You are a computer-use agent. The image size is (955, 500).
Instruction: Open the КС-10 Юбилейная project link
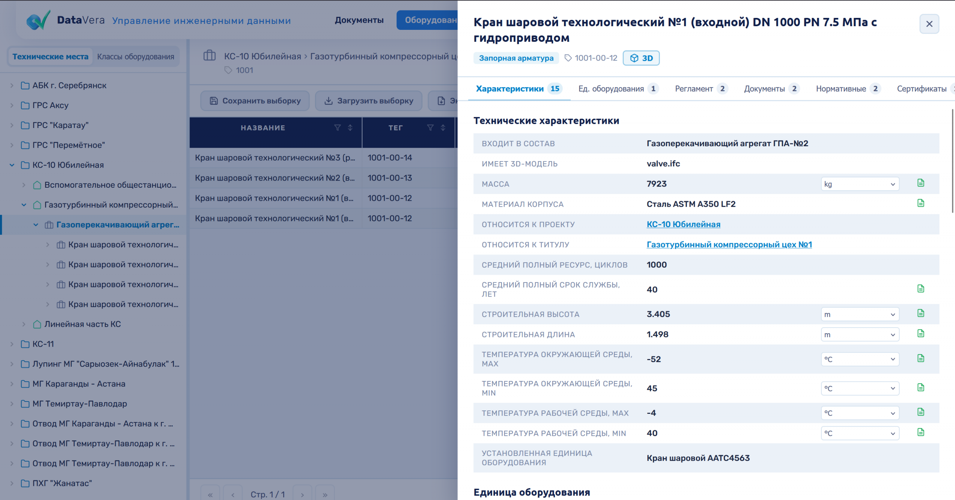[683, 224]
